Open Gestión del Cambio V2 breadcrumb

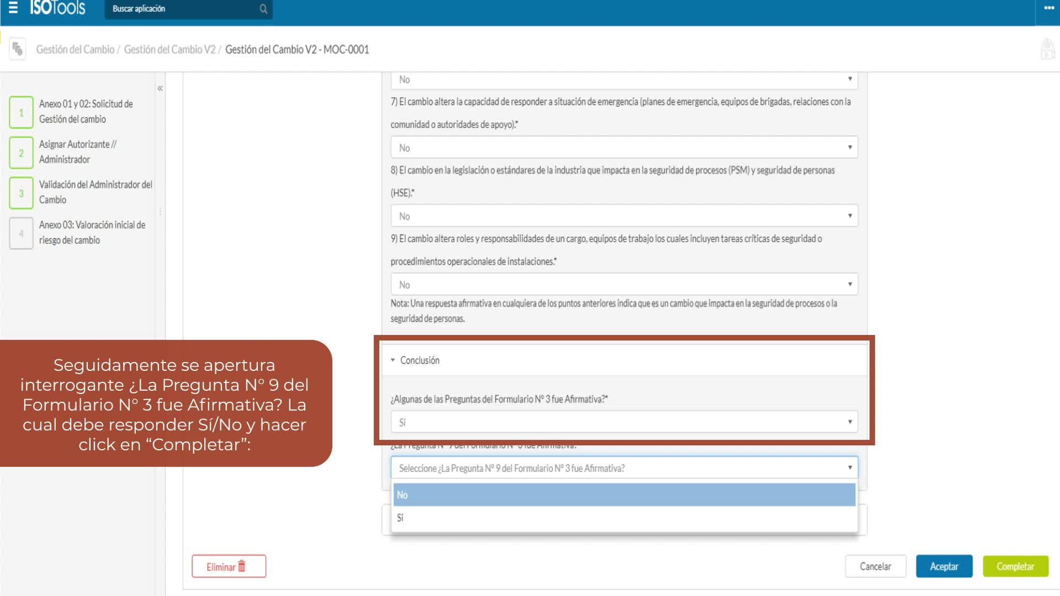click(x=169, y=50)
